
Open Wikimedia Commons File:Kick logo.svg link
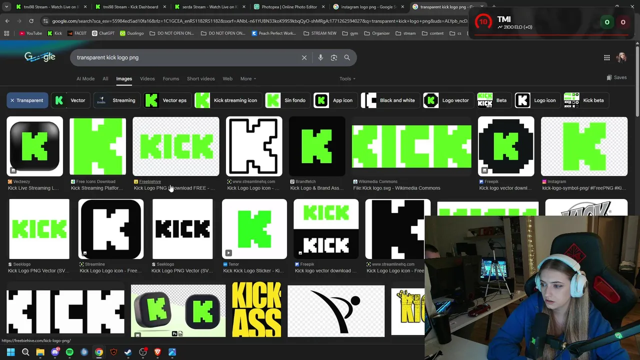tap(396, 188)
